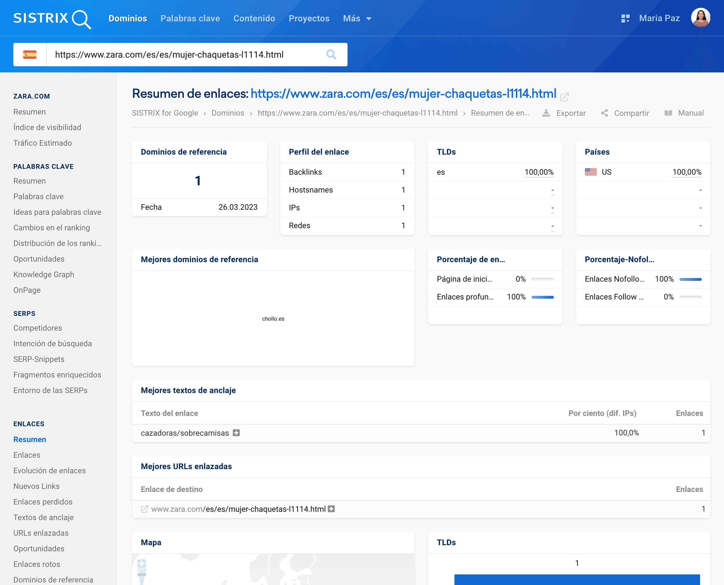
Task: Open Maria Paz profile avatar
Action: coord(700,18)
